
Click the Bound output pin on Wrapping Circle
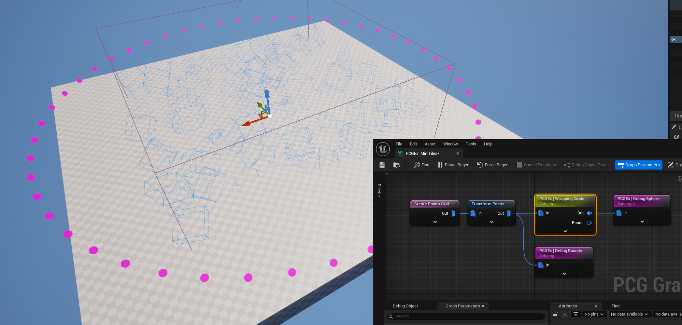[589, 223]
